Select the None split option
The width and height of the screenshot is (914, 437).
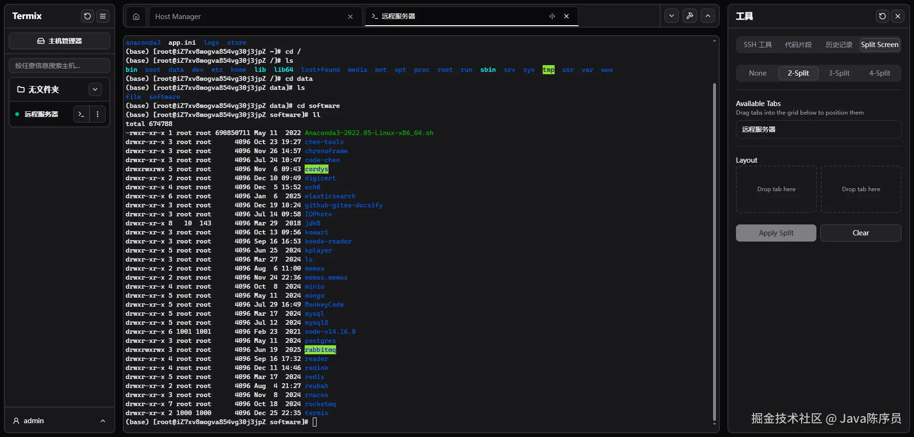click(x=757, y=73)
